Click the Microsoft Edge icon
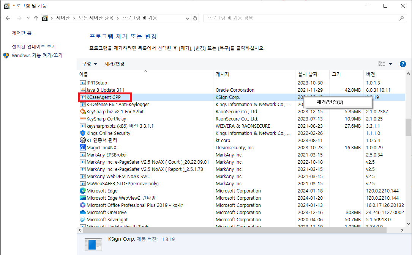Image resolution: width=412 pixels, height=255 pixels. click(x=83, y=191)
